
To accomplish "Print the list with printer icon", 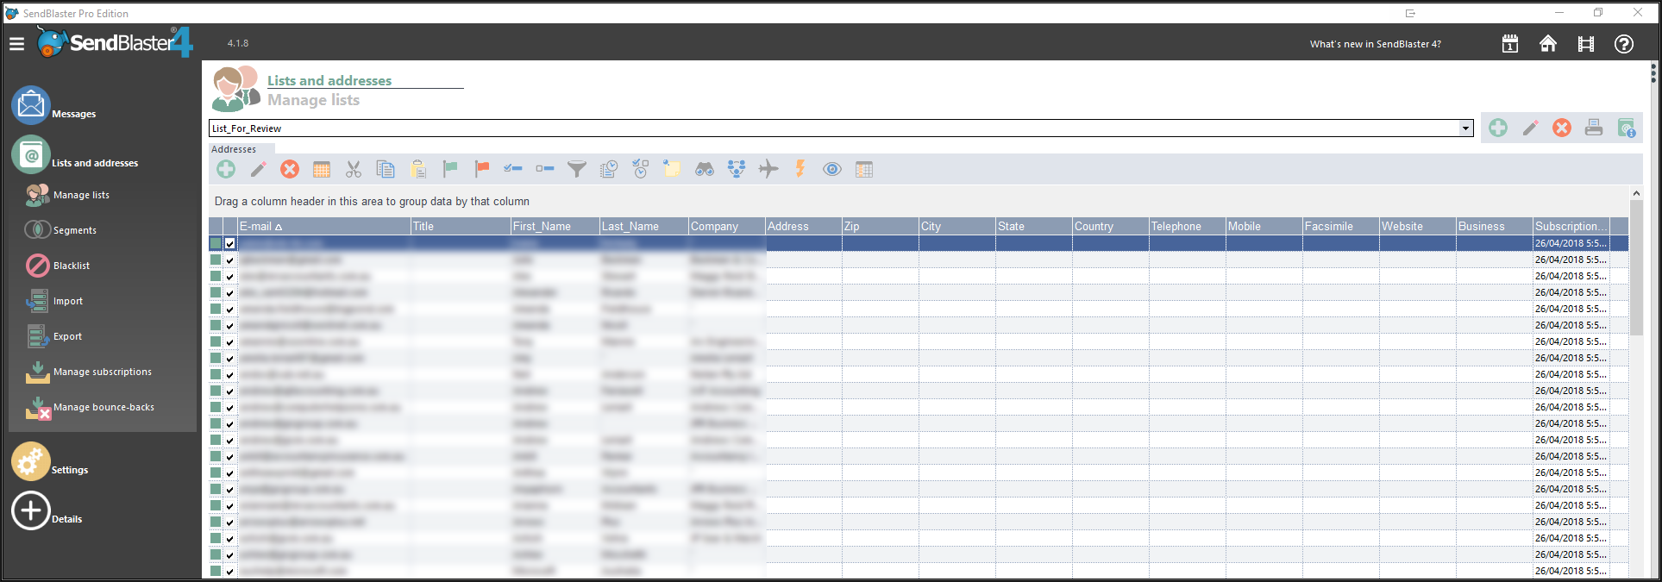I will pos(1594,128).
